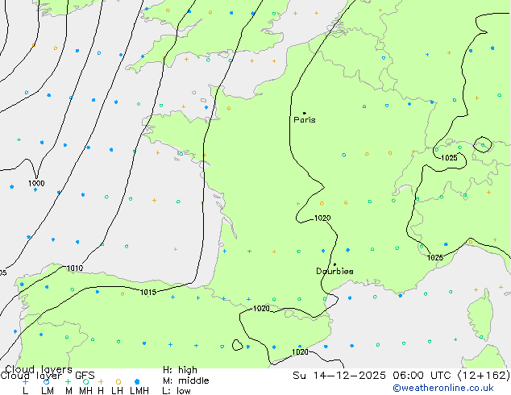The width and height of the screenshot is (511, 395).
Task: Click the 'M: middle' legend explanation
Action: tap(185, 380)
